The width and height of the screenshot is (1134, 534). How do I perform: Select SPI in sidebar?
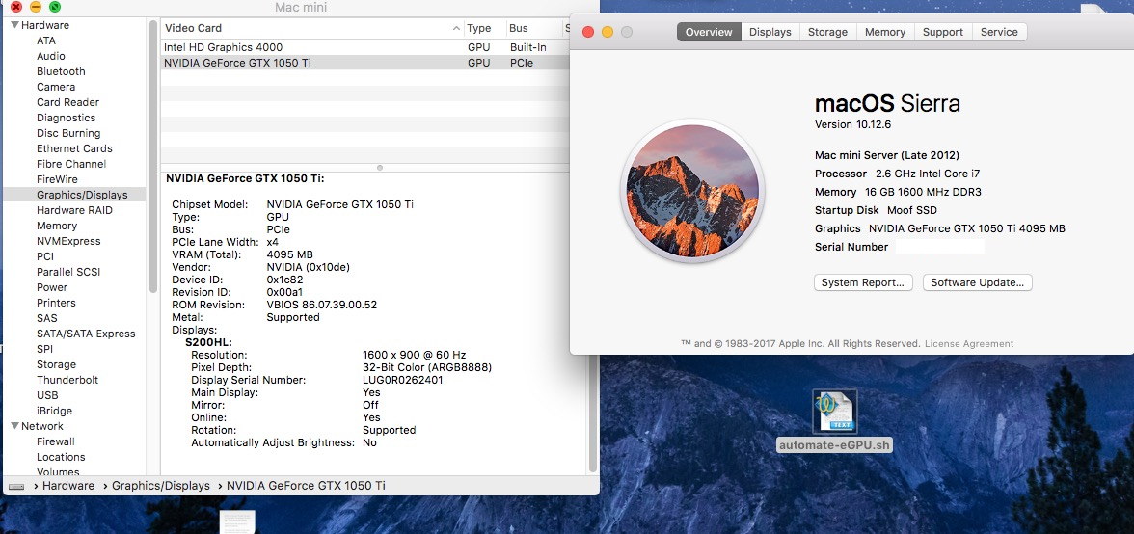pos(44,349)
